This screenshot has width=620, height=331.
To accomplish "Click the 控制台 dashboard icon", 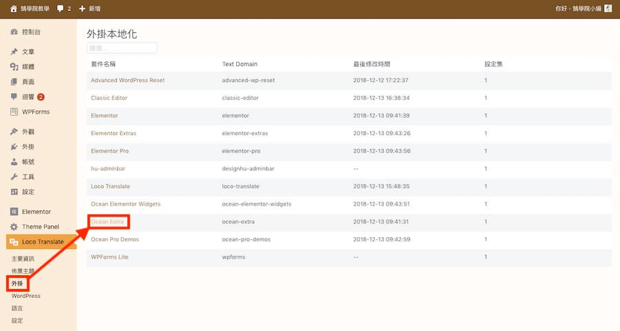I will [14, 32].
